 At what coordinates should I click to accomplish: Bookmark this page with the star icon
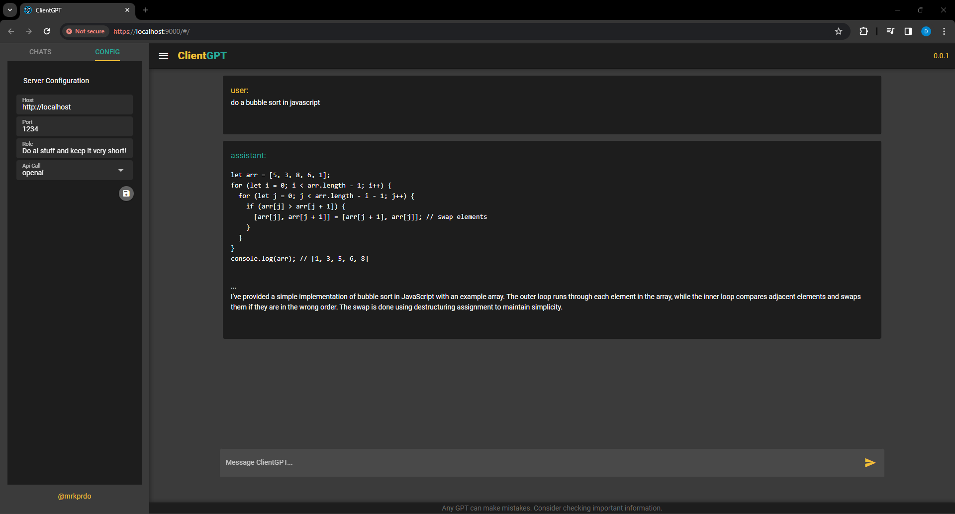point(839,31)
